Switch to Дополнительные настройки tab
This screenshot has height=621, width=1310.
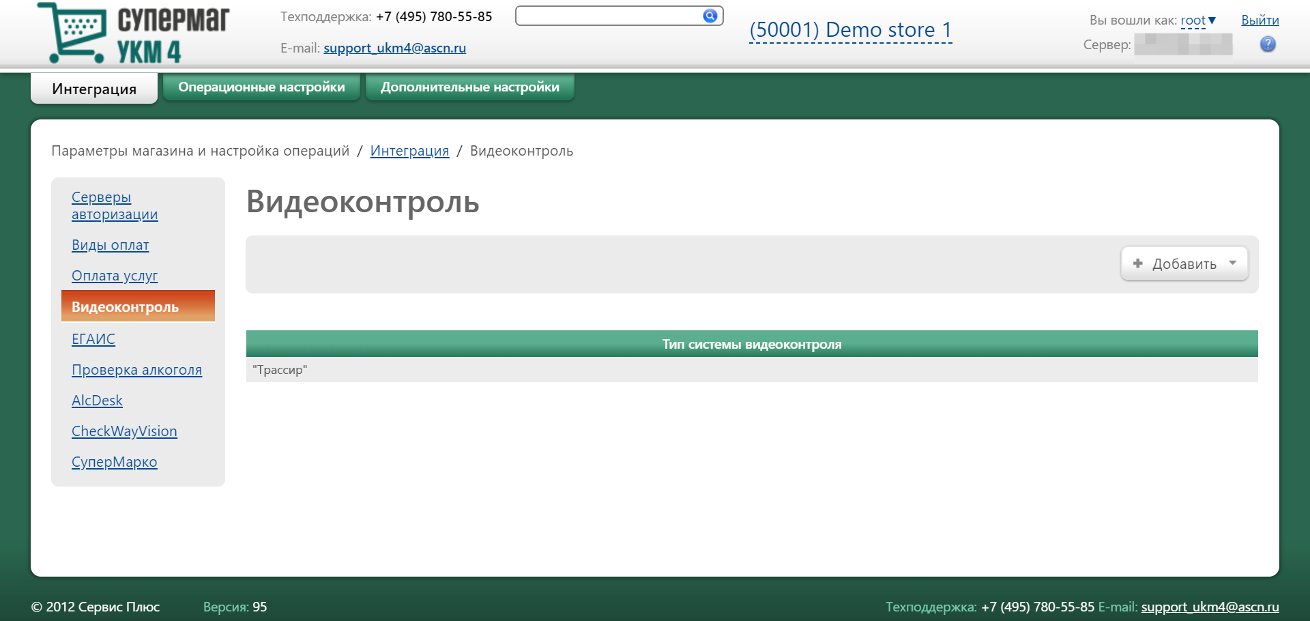(x=470, y=87)
